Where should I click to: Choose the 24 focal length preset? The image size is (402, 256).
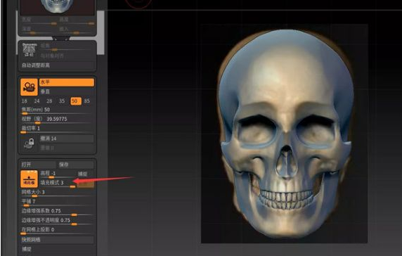point(37,101)
